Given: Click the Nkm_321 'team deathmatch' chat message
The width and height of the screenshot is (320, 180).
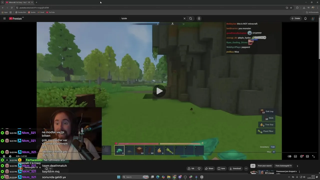Looking at the screenshot, I should 54,165.
